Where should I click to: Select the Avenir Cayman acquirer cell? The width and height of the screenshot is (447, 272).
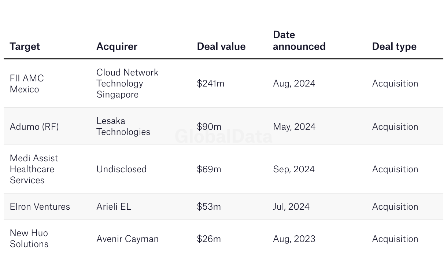click(128, 239)
